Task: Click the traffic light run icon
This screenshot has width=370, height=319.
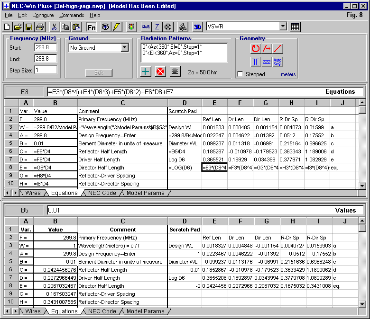Action: click(x=131, y=27)
